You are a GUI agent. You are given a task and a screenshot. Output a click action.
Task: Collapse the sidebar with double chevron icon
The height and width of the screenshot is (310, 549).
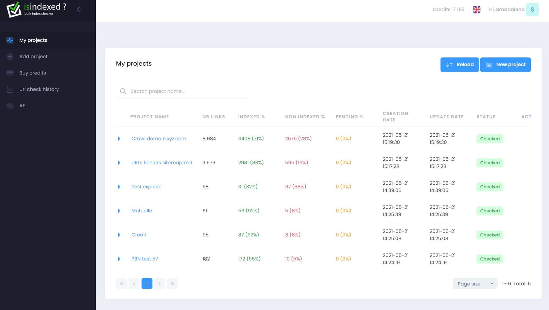[x=80, y=10]
